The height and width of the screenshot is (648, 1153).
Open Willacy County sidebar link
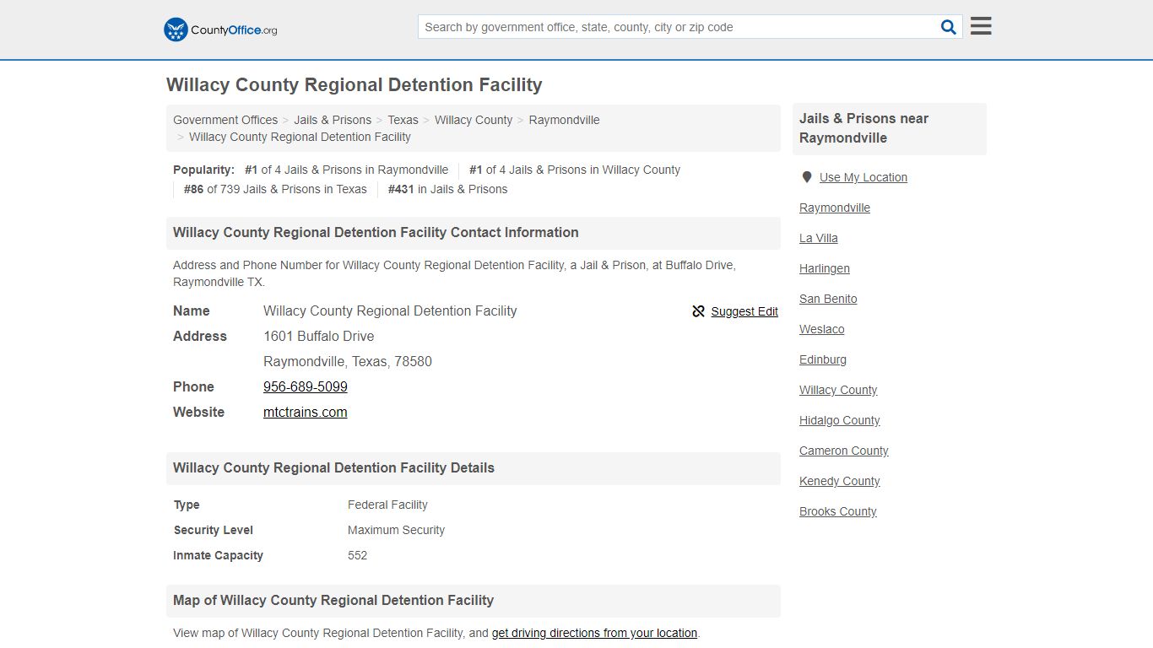(838, 390)
